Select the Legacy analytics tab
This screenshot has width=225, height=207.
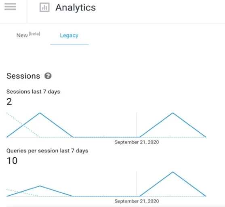[x=69, y=36]
